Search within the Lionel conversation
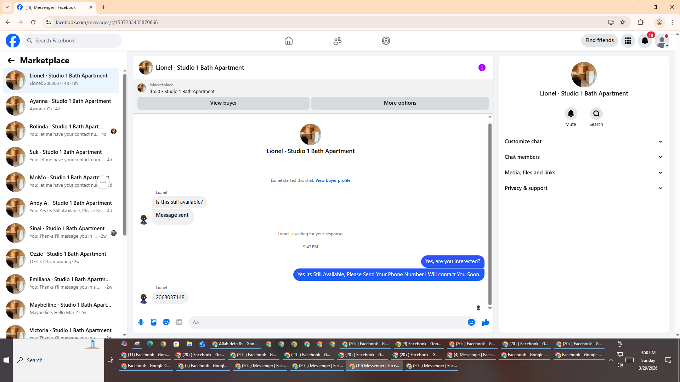 [x=596, y=114]
